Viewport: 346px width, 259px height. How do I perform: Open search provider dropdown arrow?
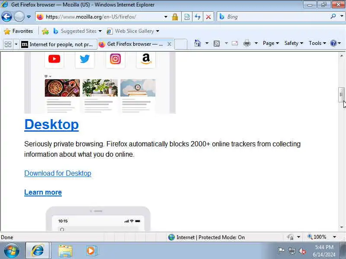coord(342,16)
